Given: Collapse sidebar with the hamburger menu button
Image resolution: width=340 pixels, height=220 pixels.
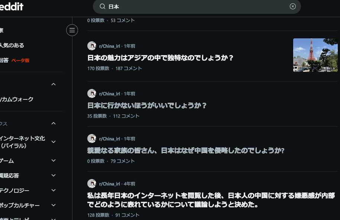Looking at the screenshot, I should click(x=72, y=30).
